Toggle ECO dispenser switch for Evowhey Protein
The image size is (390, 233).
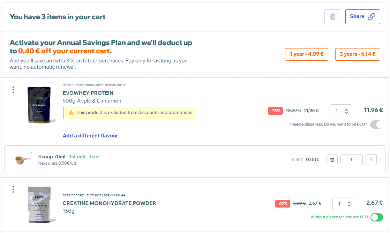[376, 125]
